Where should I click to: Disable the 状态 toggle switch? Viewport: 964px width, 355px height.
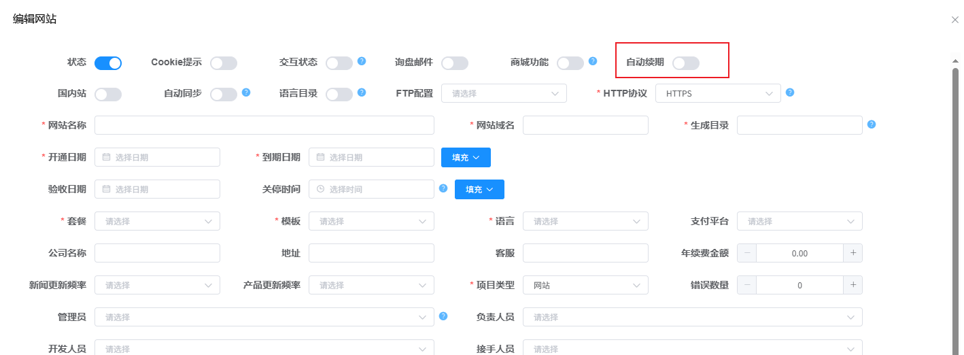[108, 63]
